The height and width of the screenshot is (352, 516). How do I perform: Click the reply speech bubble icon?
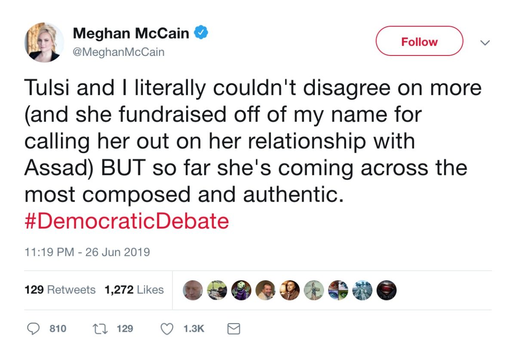point(34,329)
